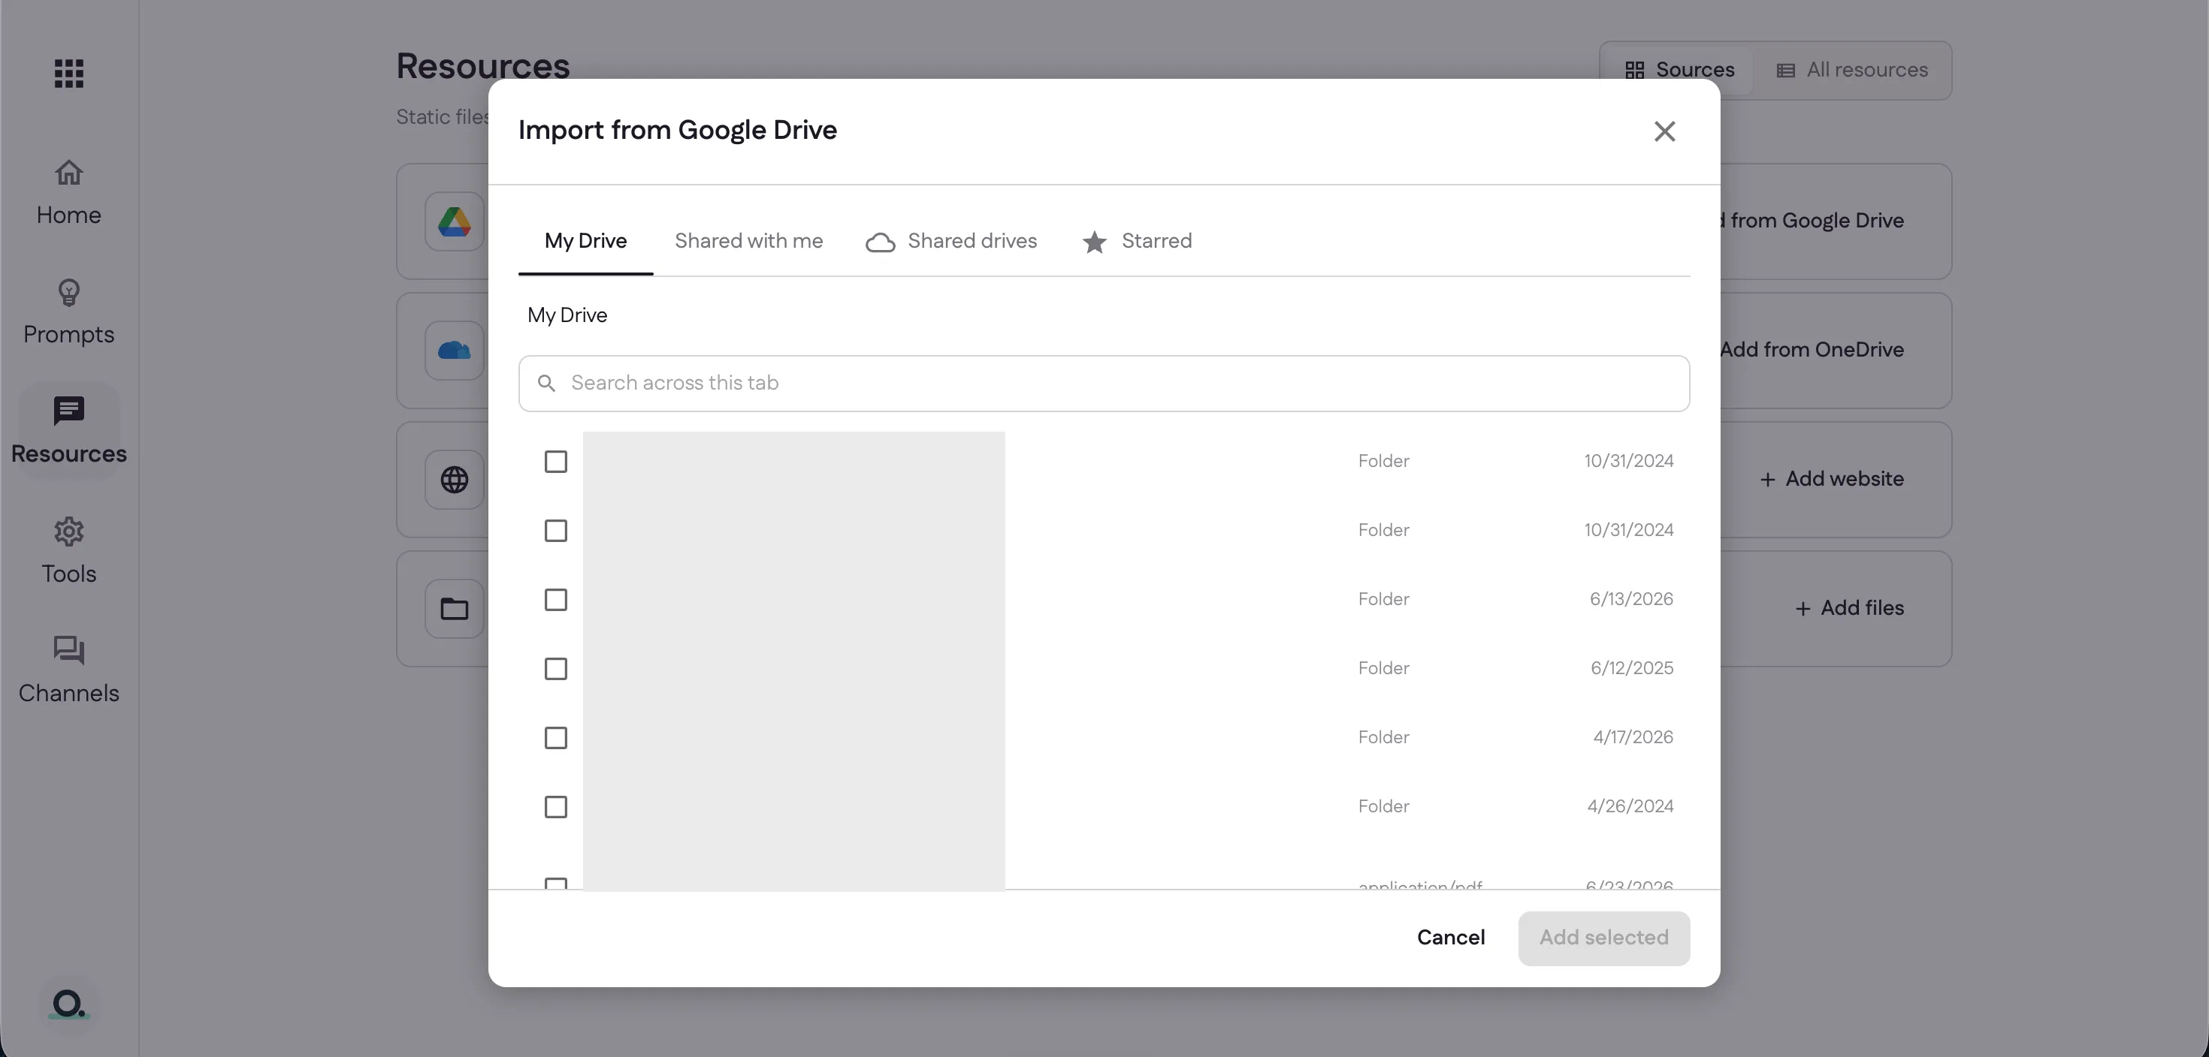The width and height of the screenshot is (2209, 1057).
Task: Close the Import from Google Drive dialog
Action: (x=1664, y=131)
